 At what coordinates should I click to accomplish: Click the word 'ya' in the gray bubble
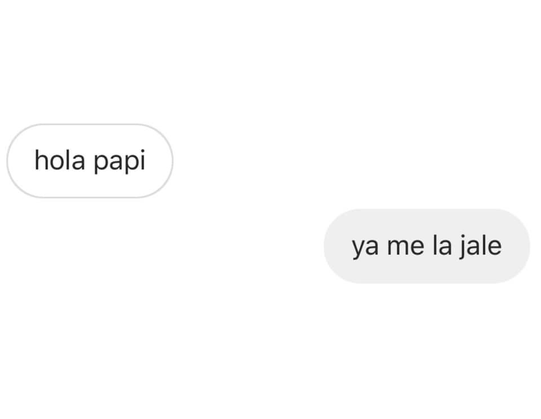365,247
